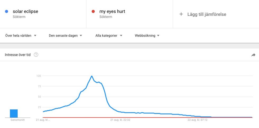Click the blue dot beside solar eclipse
This screenshot has width=259, height=128.
pyautogui.click(x=7, y=11)
